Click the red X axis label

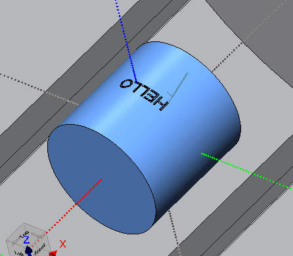click(63, 244)
